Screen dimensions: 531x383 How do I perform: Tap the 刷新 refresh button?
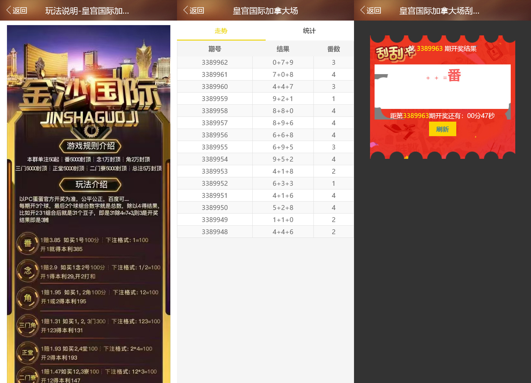pos(442,129)
